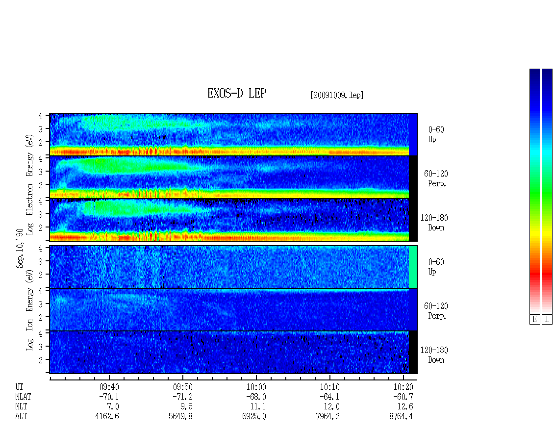The width and height of the screenshot is (554, 429).
Task: Click the "Log Ion Energy (eV)" axis label
Action: 30,310
